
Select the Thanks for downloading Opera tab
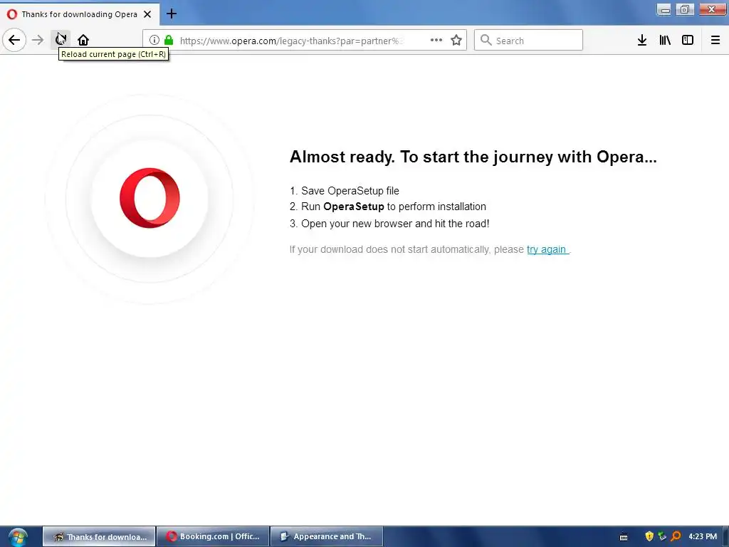coord(80,14)
